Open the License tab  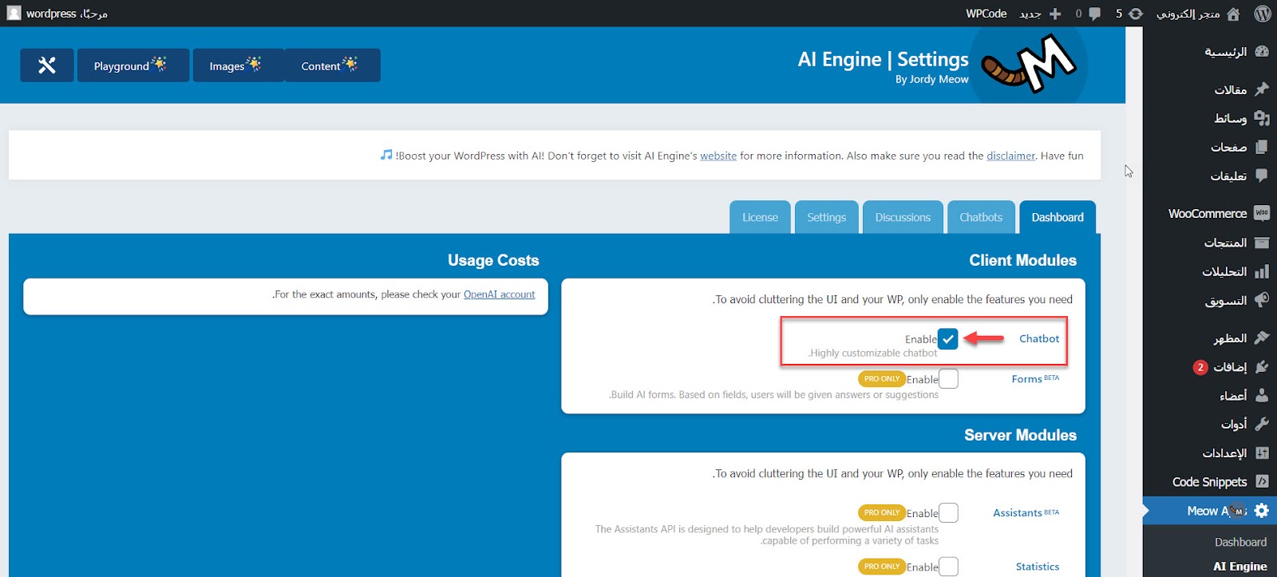click(x=760, y=217)
